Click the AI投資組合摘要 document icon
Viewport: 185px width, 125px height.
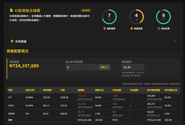pos(11,10)
